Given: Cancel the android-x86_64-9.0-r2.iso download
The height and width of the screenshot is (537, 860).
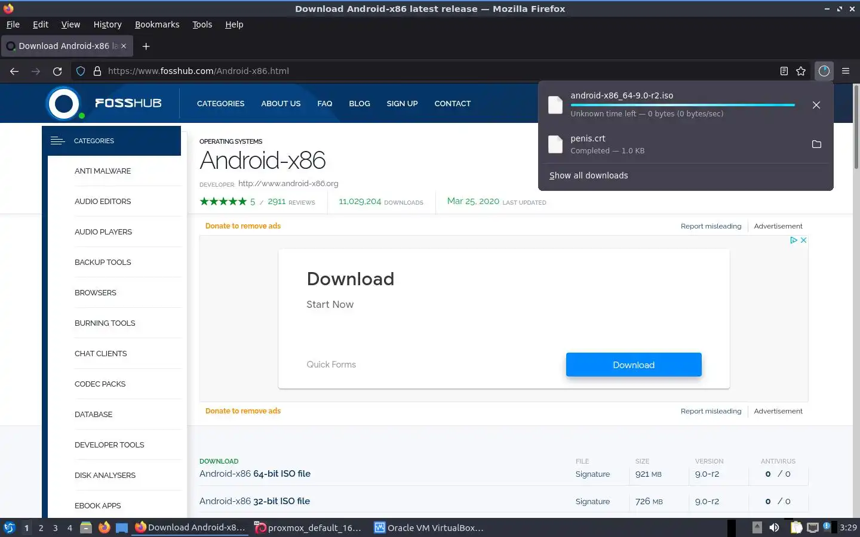Looking at the screenshot, I should [816, 105].
